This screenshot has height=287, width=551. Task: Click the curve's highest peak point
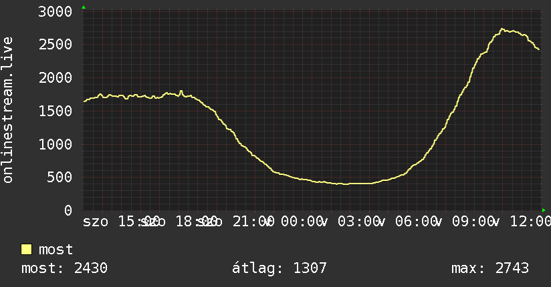pos(502,29)
